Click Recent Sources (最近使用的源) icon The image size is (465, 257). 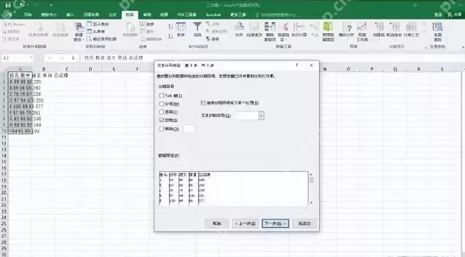(x=102, y=39)
